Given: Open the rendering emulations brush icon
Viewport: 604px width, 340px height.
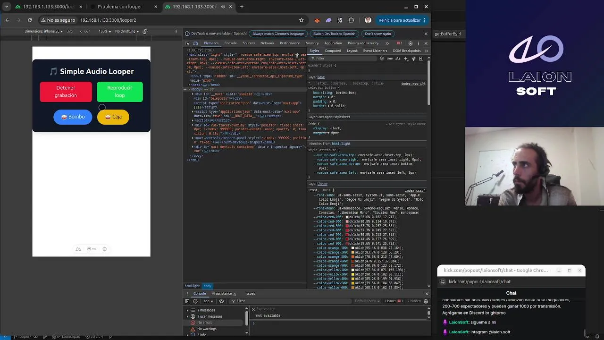Looking at the screenshot, I should (x=413, y=59).
